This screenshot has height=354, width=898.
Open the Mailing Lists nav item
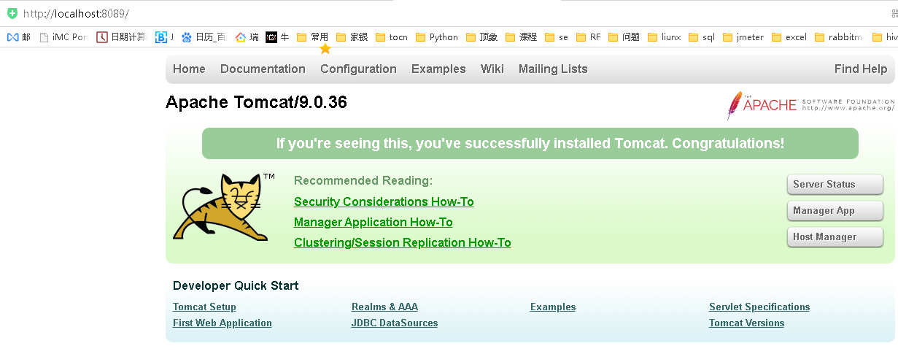[x=553, y=69]
